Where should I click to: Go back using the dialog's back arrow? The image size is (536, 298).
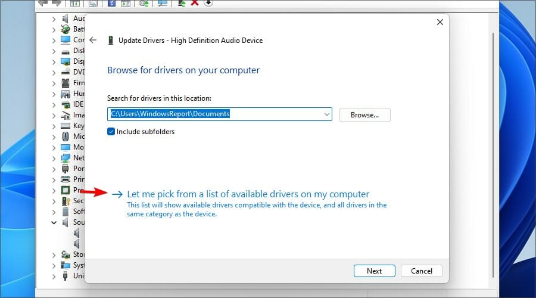click(x=93, y=40)
